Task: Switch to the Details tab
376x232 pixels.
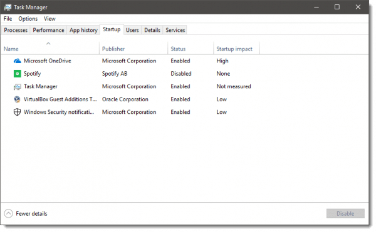Action: click(152, 30)
